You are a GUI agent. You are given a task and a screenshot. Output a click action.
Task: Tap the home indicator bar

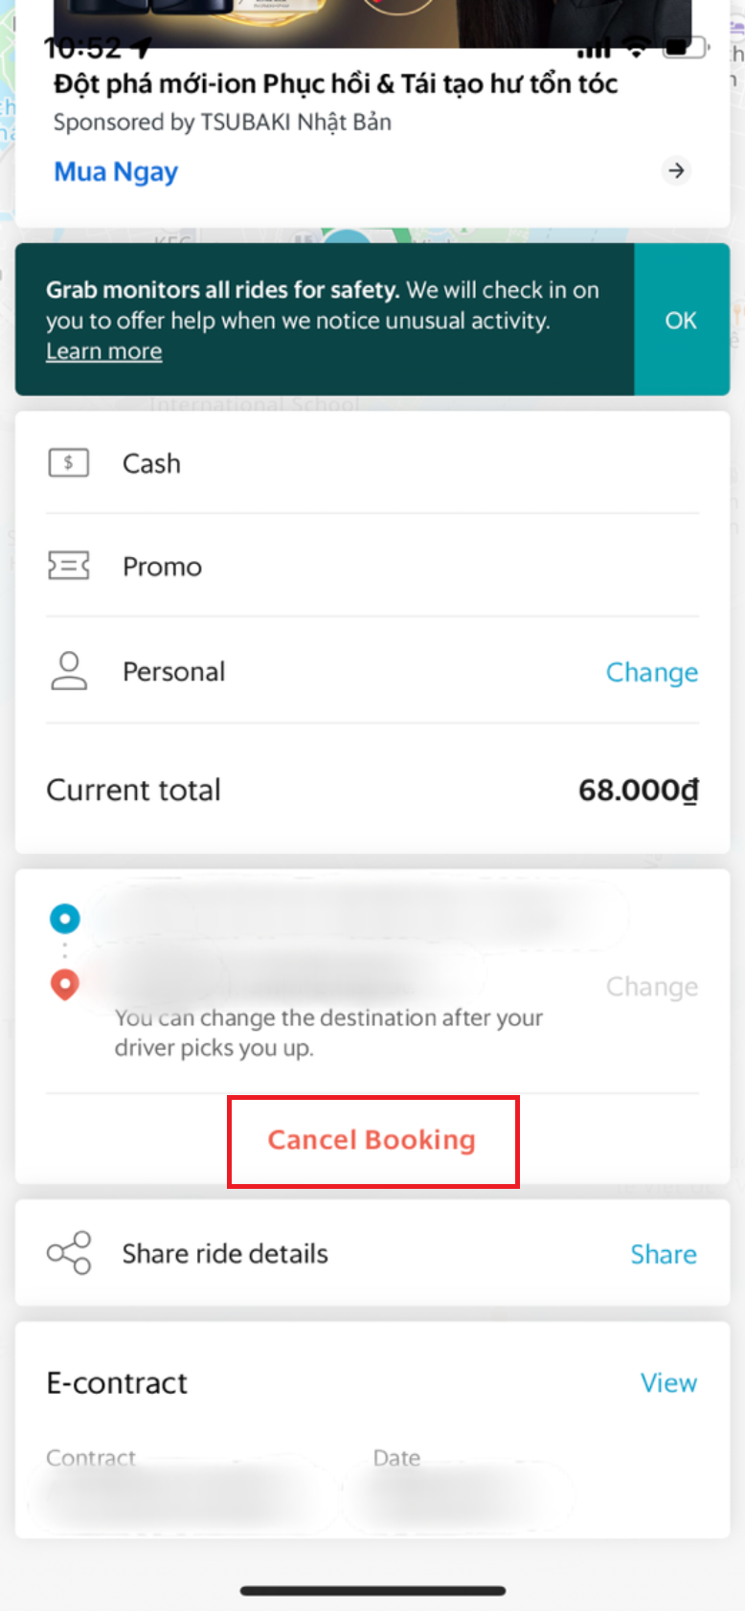click(x=372, y=1591)
